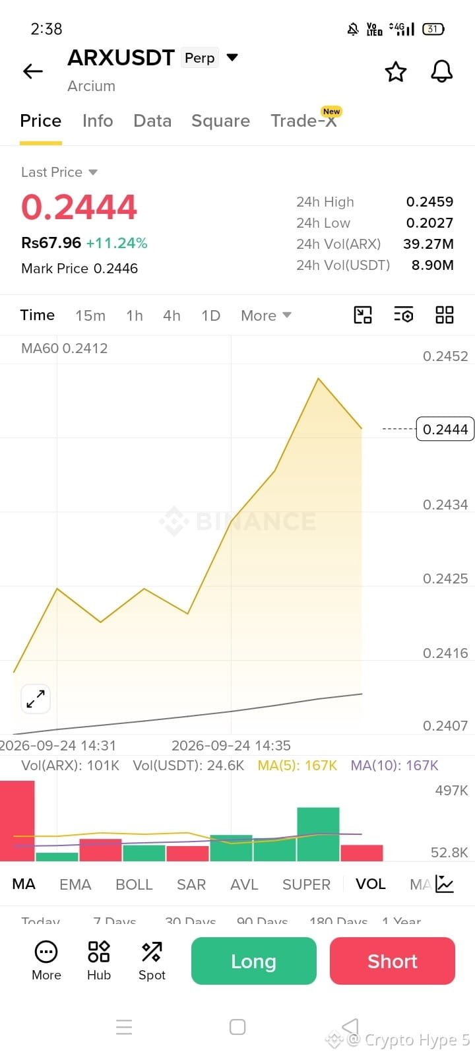The height and width of the screenshot is (1056, 475).
Task: Tap the back arrow icon
Action: (x=32, y=71)
